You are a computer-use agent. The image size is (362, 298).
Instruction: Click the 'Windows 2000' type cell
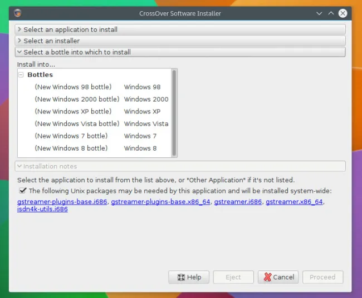pyautogui.click(x=146, y=99)
